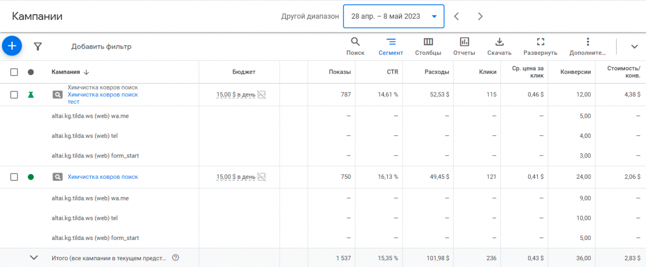Expand the Итого totals row chevron
Viewport: 646px width, 267px height.
click(34, 258)
